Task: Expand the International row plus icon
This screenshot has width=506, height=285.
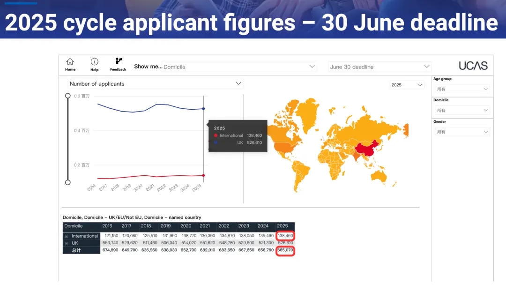Action: 67,236
